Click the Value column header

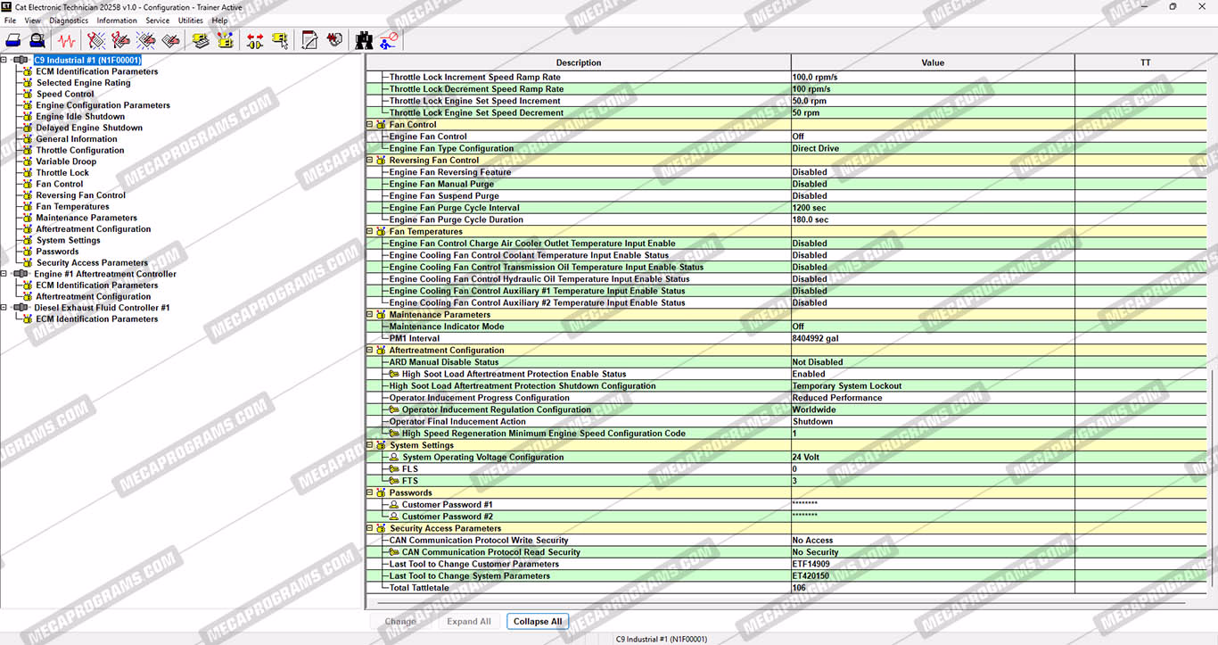933,62
